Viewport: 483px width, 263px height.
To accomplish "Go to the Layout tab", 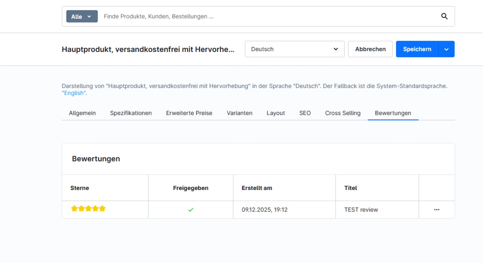I will click(276, 113).
